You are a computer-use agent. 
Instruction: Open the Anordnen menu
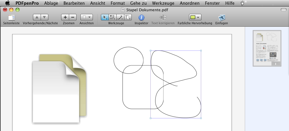[190, 3]
